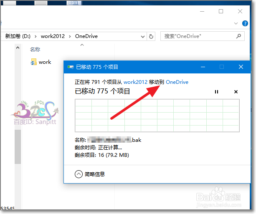
Task: Expand the address bar history dropdown
Action: (143, 36)
